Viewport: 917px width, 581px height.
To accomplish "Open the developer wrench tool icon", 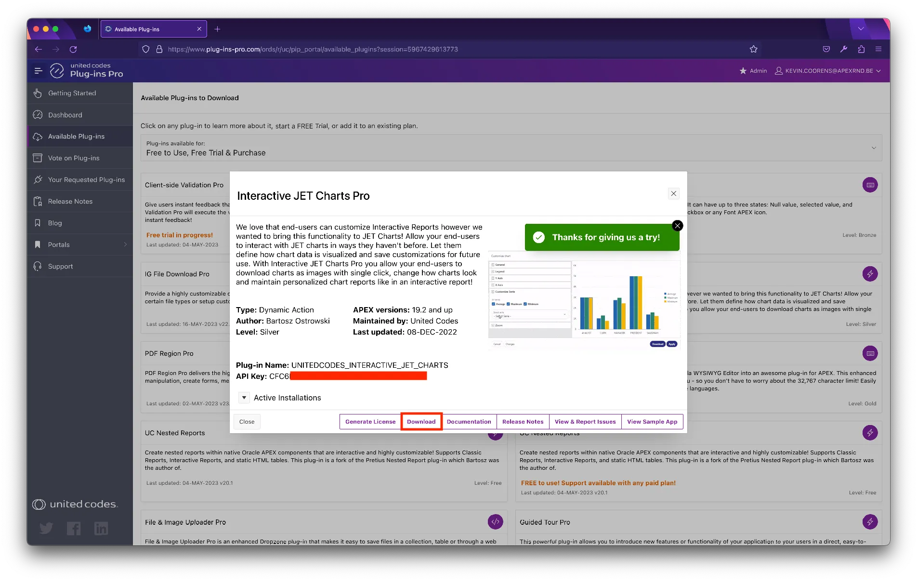I will coord(844,49).
